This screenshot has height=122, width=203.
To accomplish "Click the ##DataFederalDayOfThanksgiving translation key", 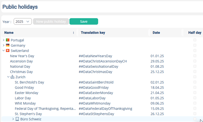I will (105, 109).
